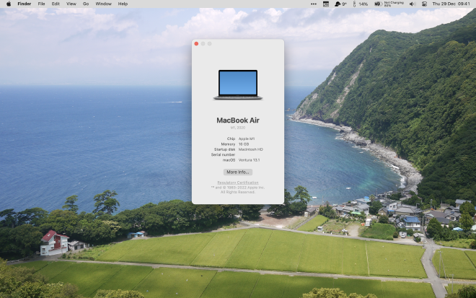Click the Memory label

point(228,144)
